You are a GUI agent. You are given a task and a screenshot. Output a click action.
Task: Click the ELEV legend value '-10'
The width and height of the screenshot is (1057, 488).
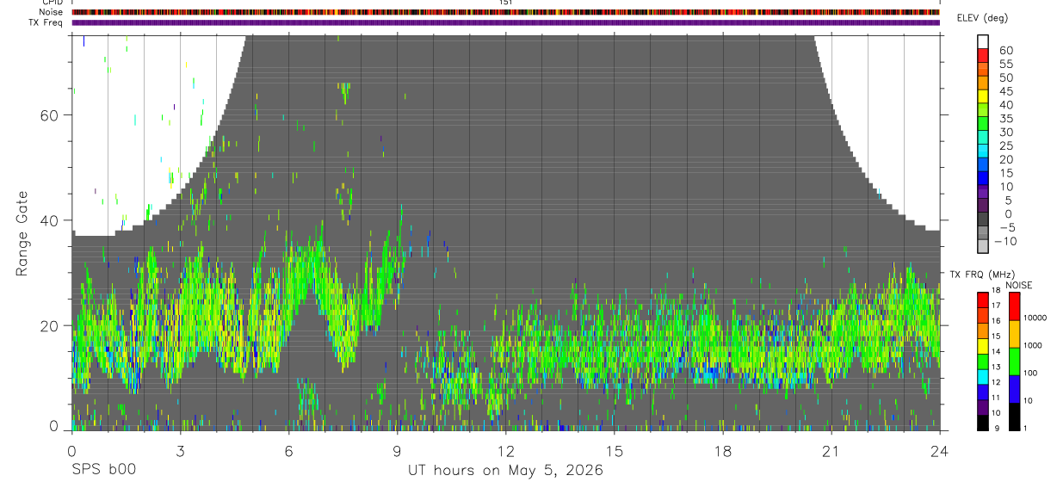point(1005,241)
